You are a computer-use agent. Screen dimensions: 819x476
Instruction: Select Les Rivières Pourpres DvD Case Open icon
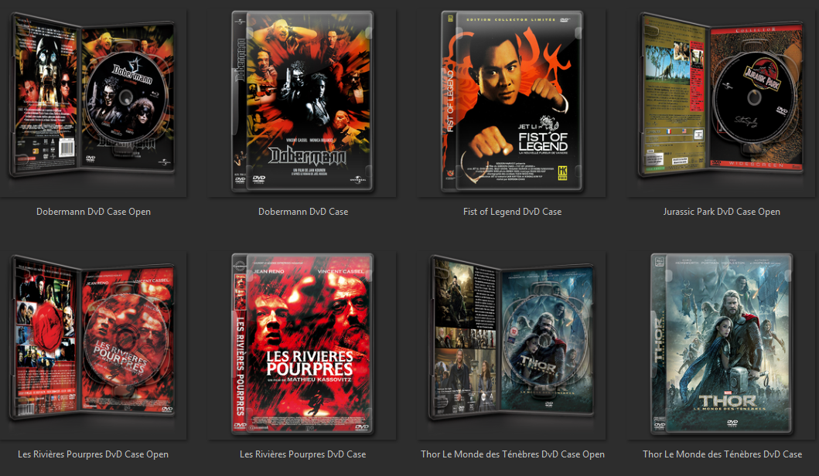[92, 339]
